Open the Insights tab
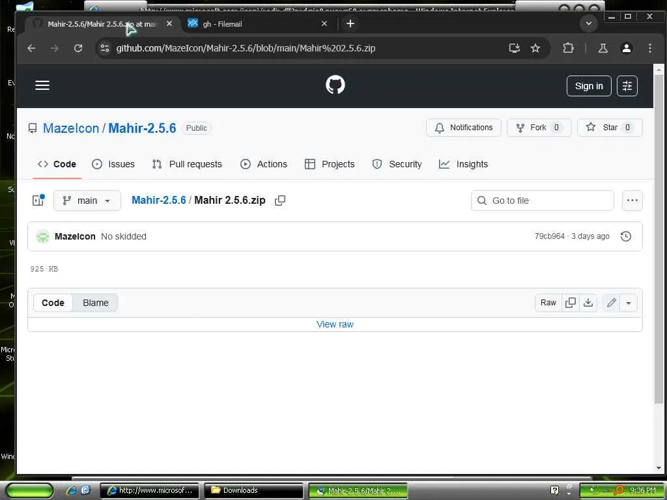Viewport: 667px width, 500px height. 463,164
